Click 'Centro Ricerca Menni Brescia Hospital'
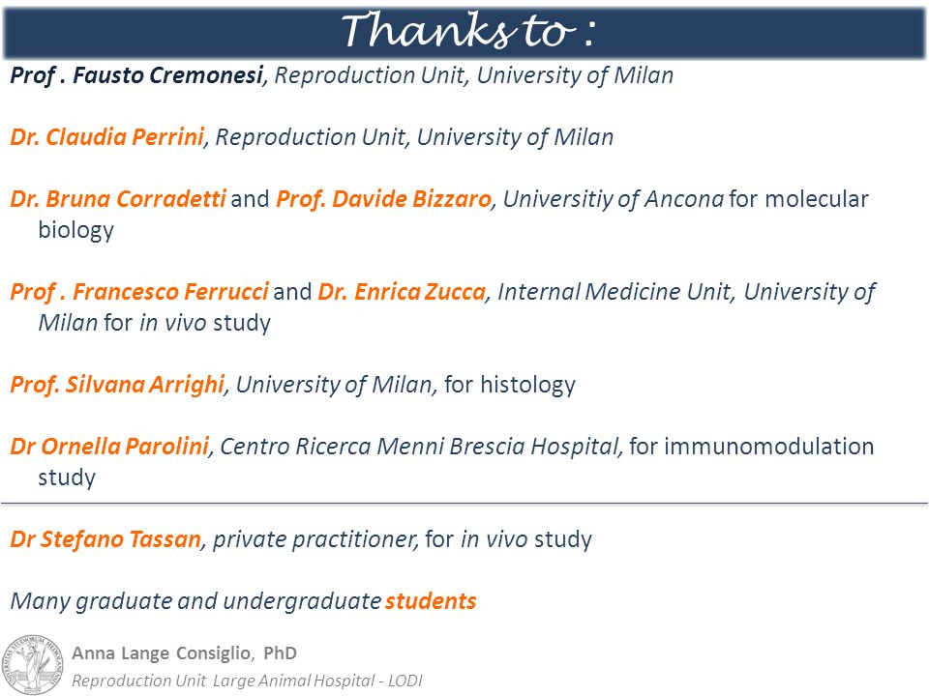The width and height of the screenshot is (929, 696). tap(419, 447)
